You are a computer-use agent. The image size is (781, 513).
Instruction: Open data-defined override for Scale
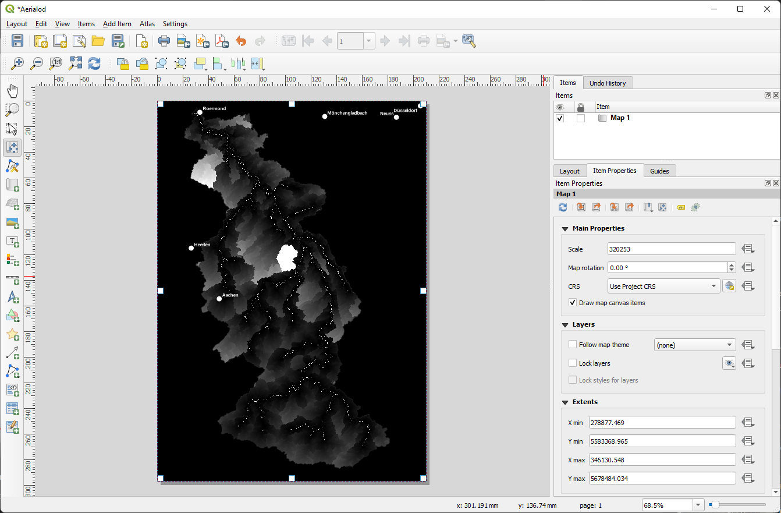click(748, 249)
